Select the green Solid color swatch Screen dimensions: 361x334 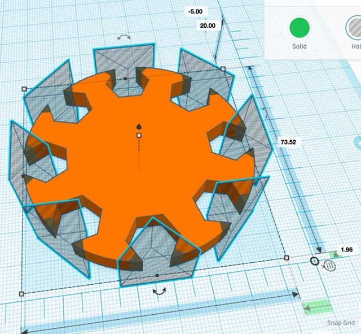299,28
